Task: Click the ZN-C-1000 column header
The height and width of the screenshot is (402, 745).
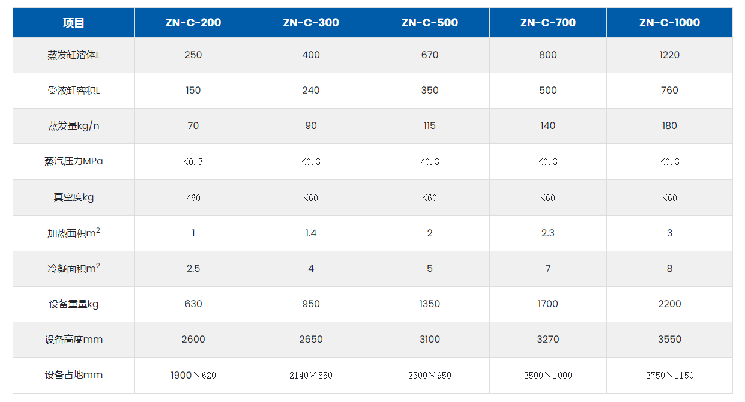Action: (x=669, y=23)
